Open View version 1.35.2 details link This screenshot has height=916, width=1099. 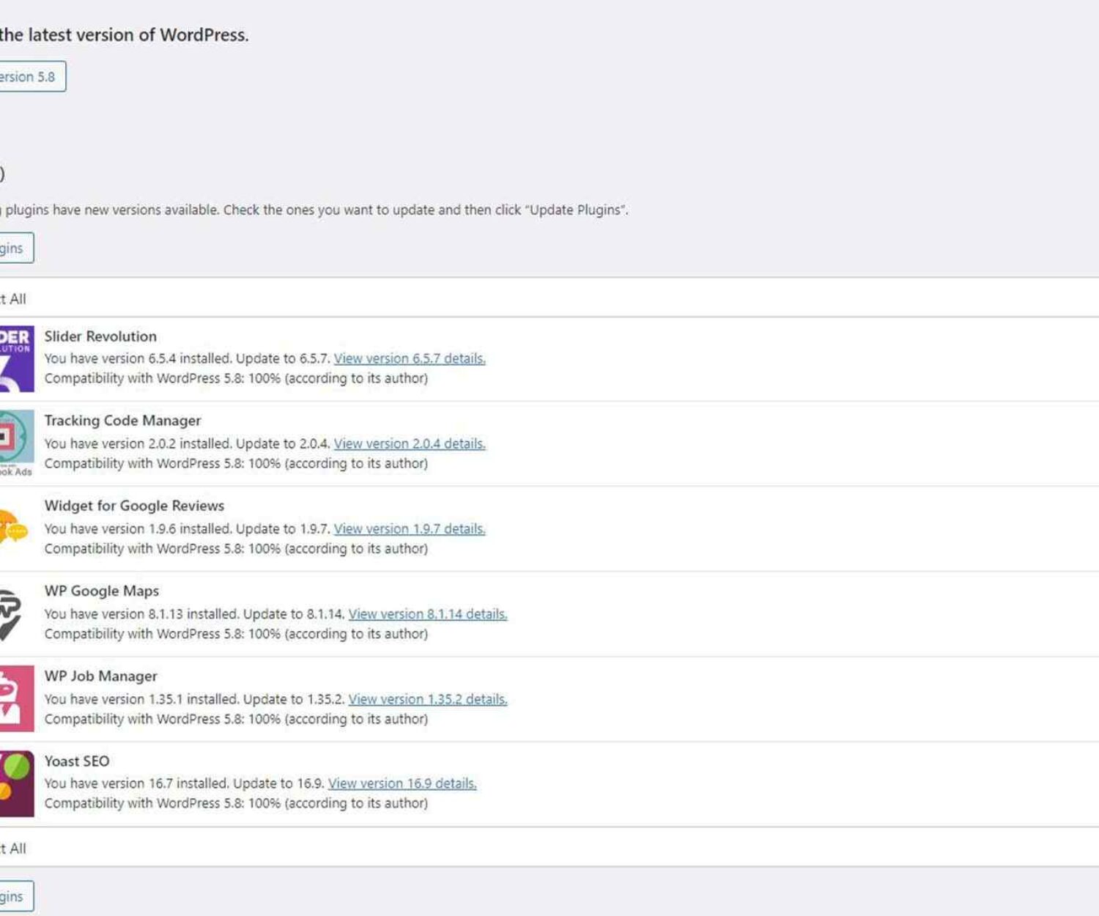(428, 698)
